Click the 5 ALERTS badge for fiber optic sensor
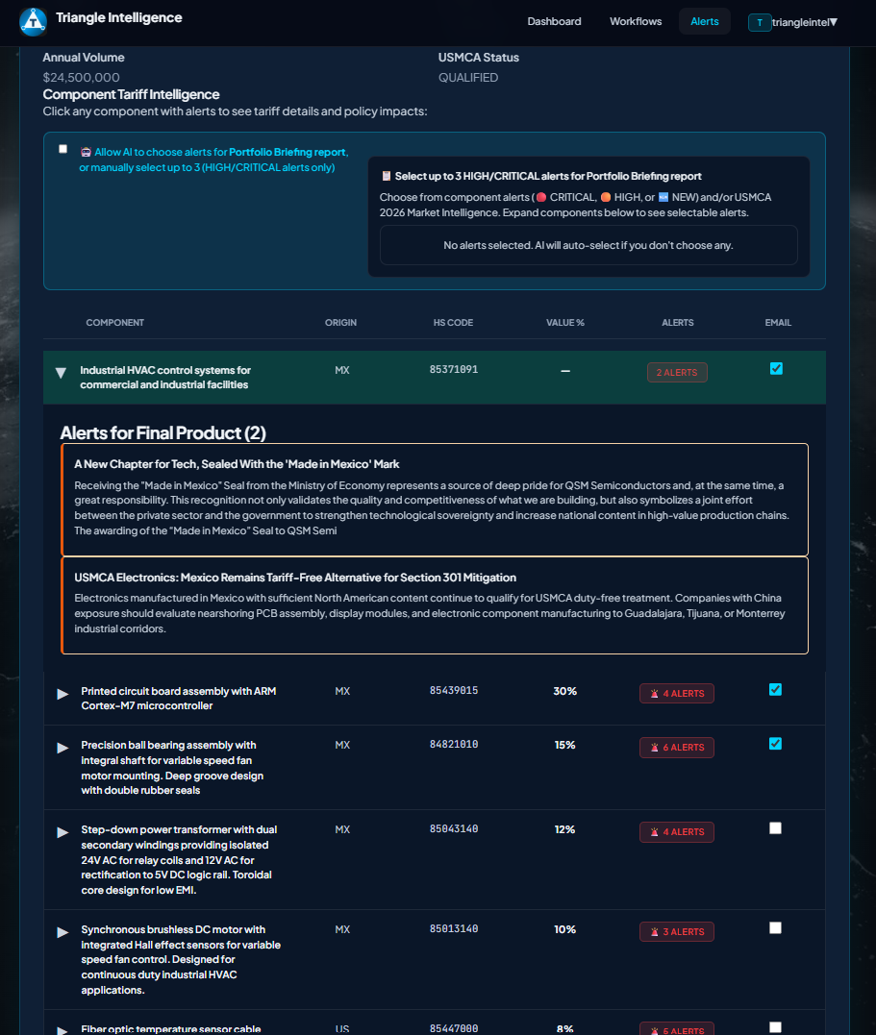Viewport: 876px width, 1035px height. (x=676, y=1029)
